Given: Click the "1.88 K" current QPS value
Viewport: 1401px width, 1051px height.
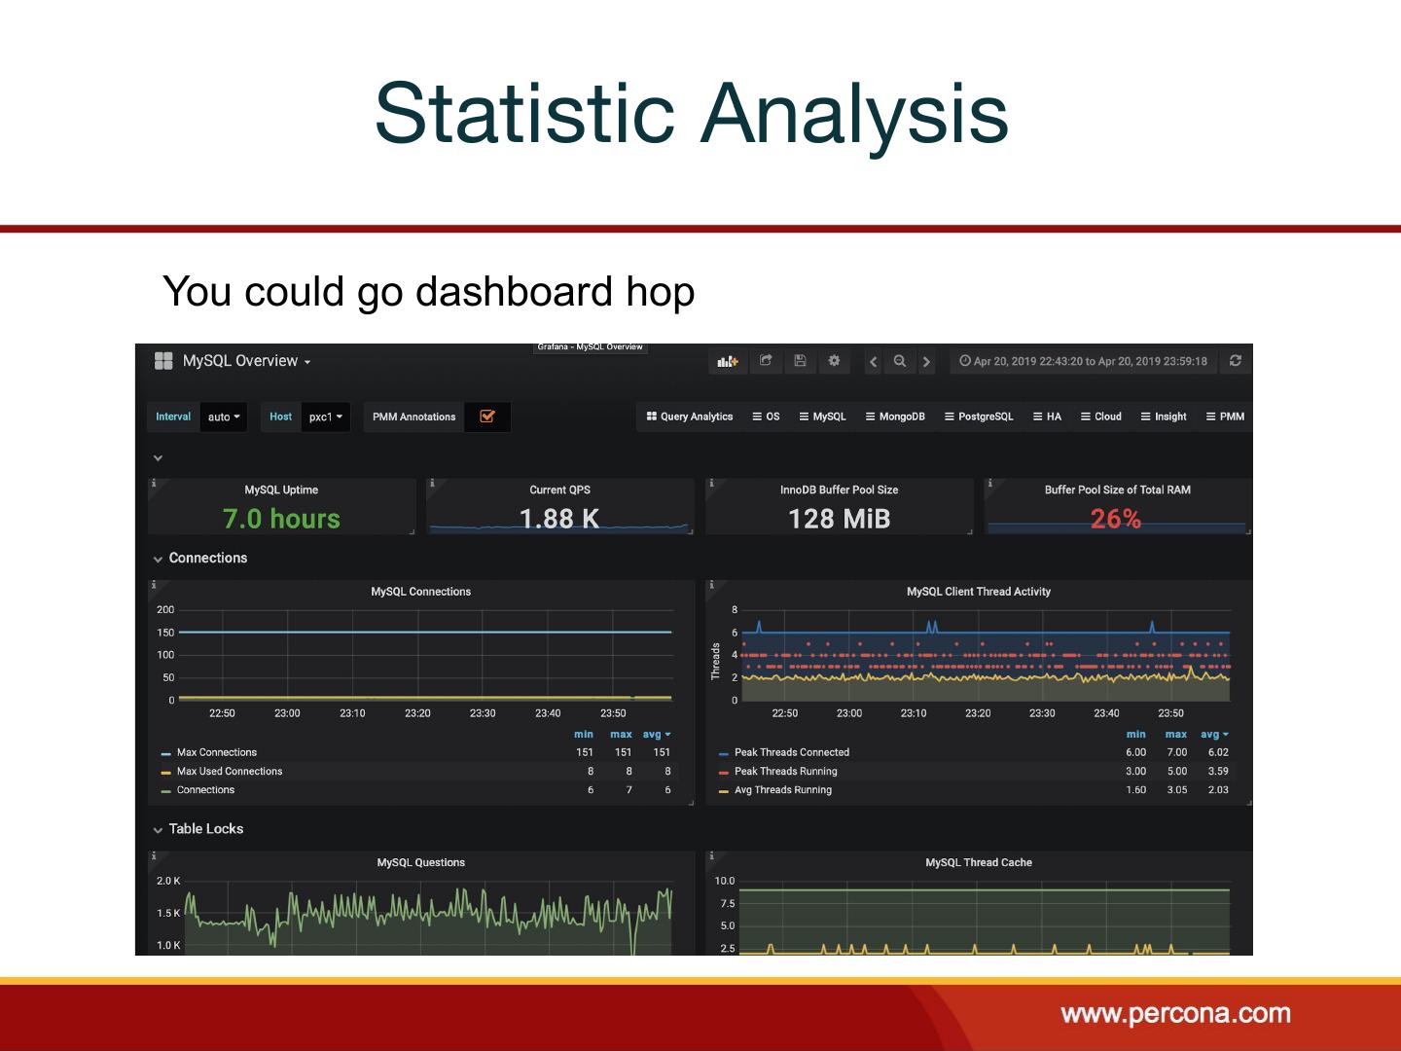Looking at the screenshot, I should (559, 519).
